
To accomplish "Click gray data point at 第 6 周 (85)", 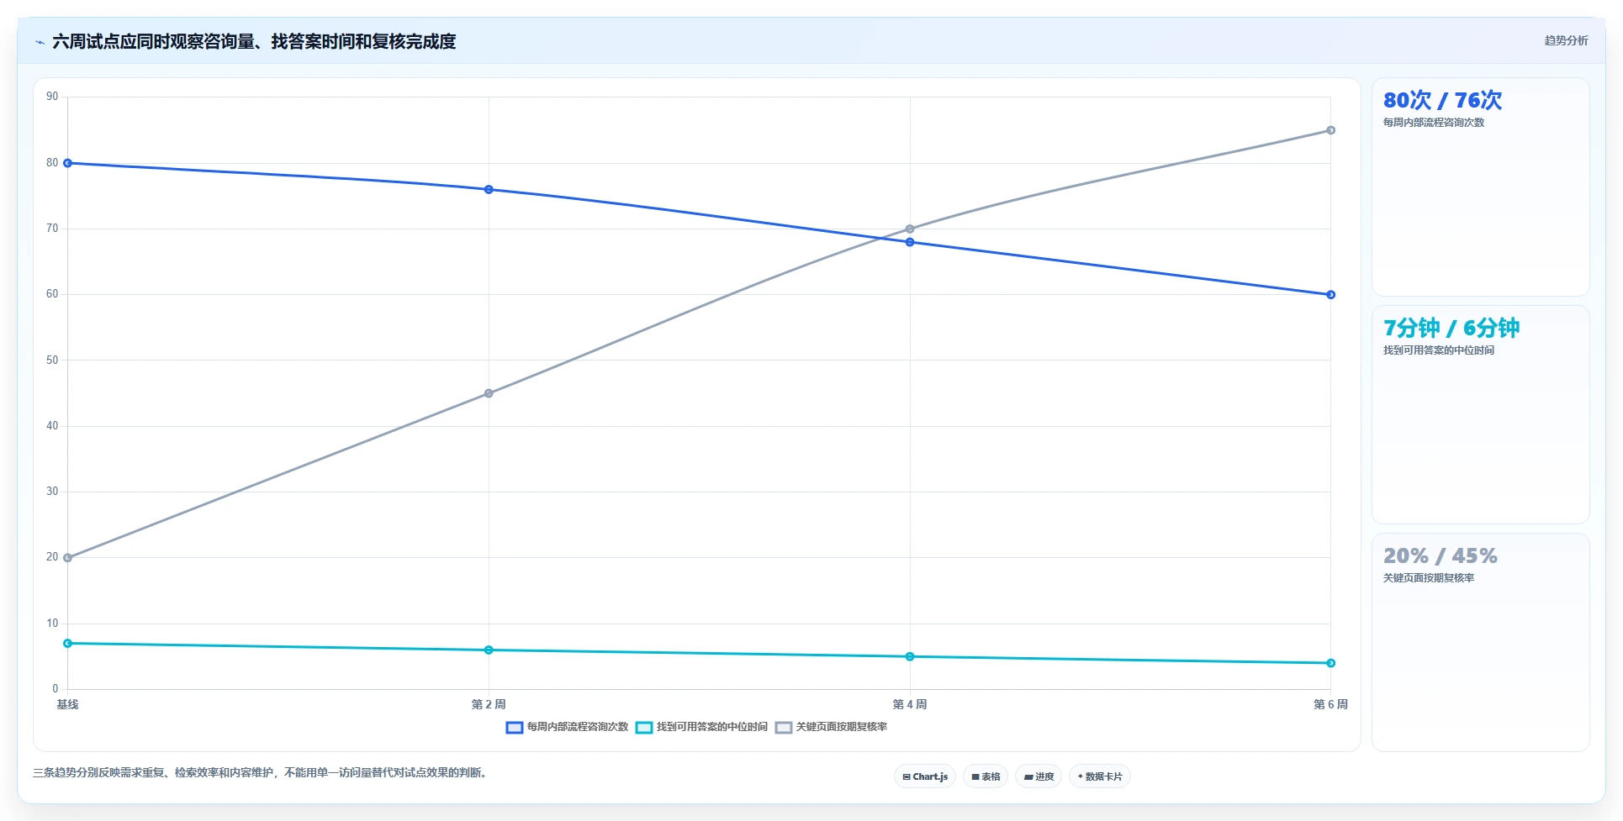I will (1330, 130).
